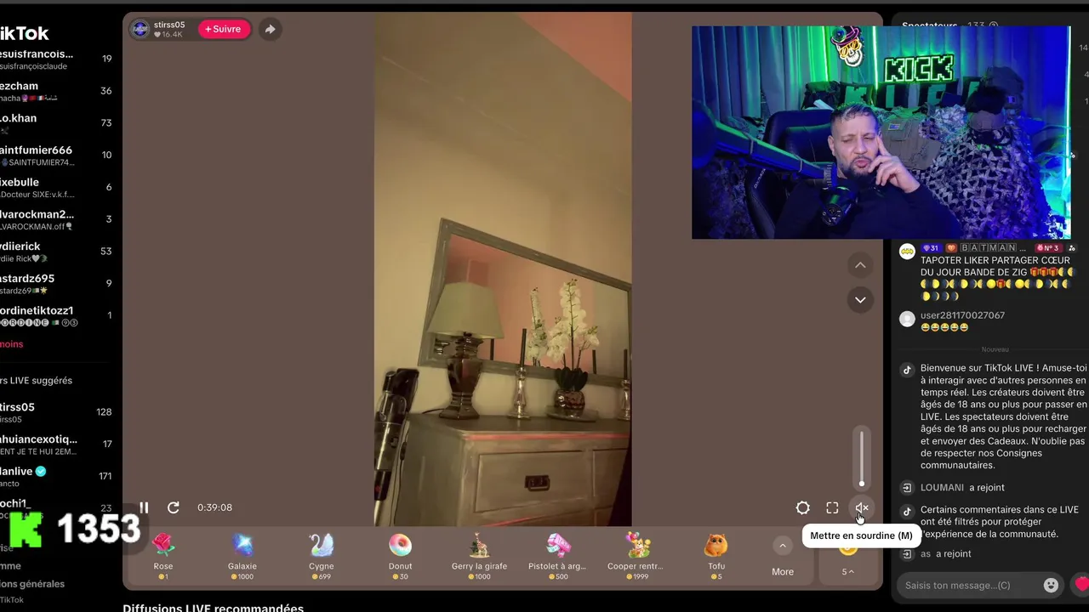Toggle fullscreen mode for the video

coord(832,507)
